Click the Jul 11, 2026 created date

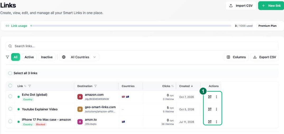tap(187, 122)
